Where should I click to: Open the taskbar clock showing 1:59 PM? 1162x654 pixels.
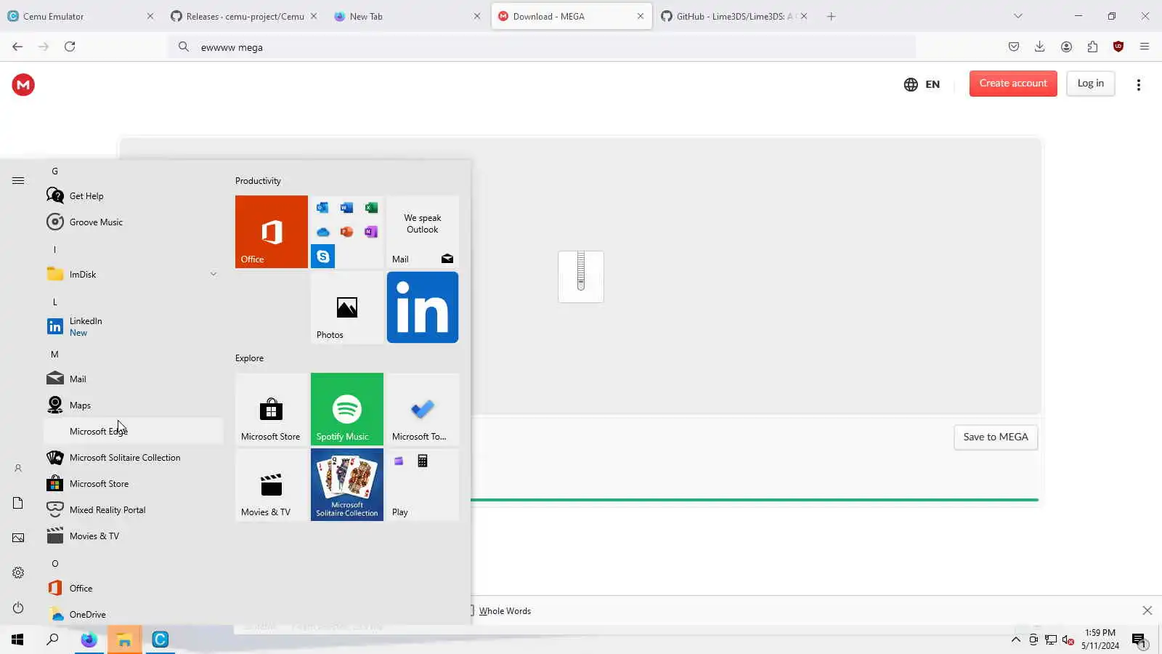pyautogui.click(x=1100, y=639)
